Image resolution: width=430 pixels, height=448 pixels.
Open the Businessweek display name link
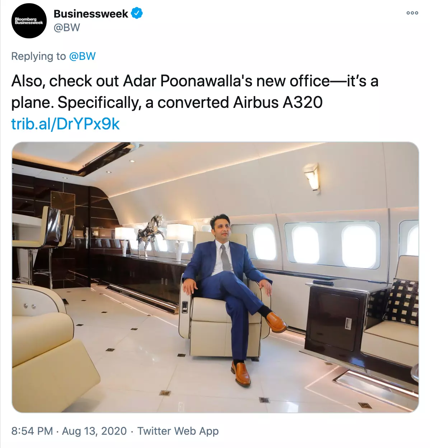[90, 14]
